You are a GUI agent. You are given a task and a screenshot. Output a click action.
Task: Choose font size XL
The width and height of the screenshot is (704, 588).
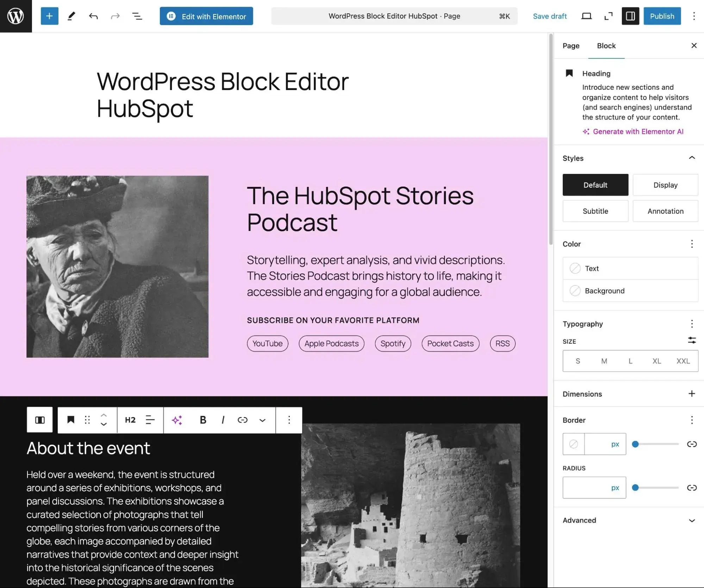[x=656, y=361]
